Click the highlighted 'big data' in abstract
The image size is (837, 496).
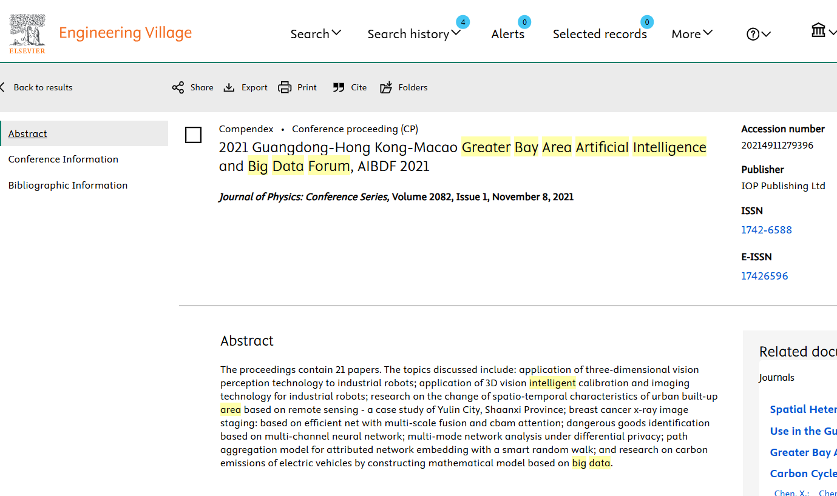[591, 463]
